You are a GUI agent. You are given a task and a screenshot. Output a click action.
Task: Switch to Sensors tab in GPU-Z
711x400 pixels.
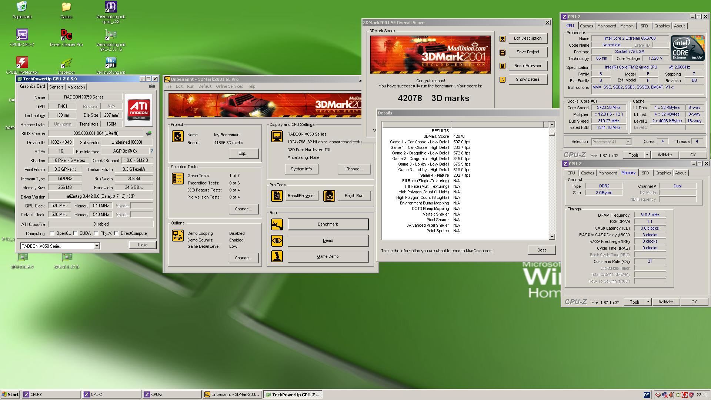pyautogui.click(x=56, y=87)
